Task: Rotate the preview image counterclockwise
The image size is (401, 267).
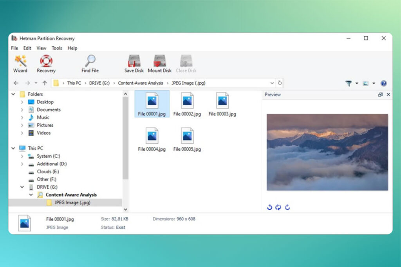Action: [x=269, y=207]
